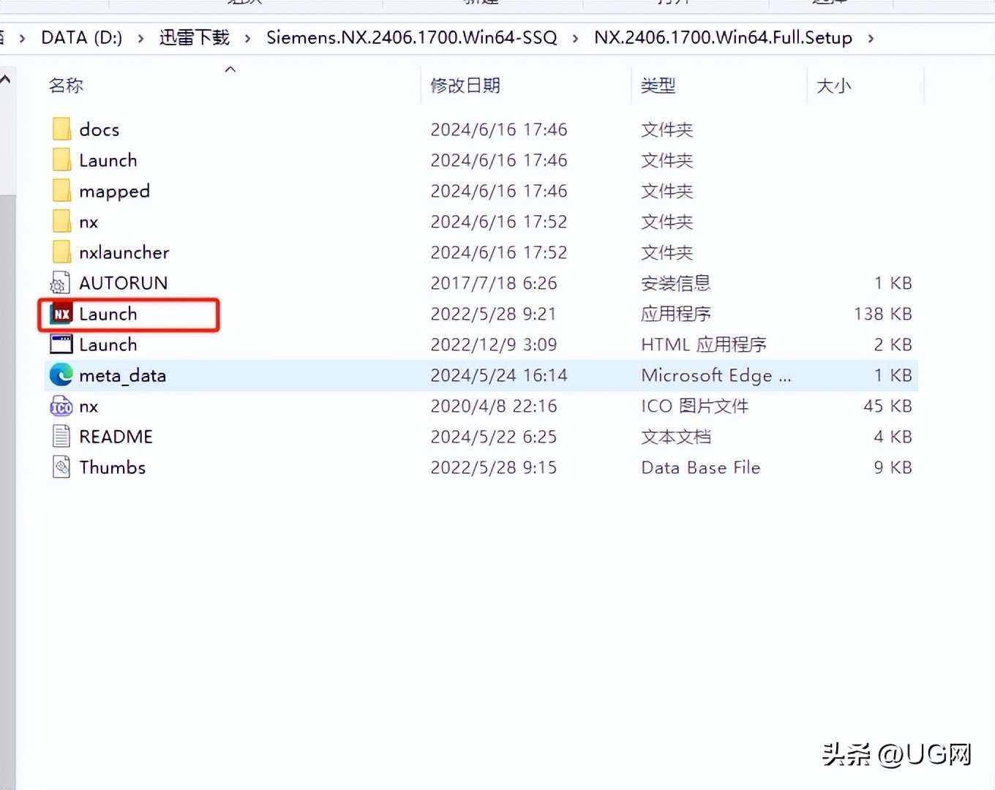Screen dimensions: 995x790
Task: Click size 2 KB of Launch HTML application
Action: (893, 345)
